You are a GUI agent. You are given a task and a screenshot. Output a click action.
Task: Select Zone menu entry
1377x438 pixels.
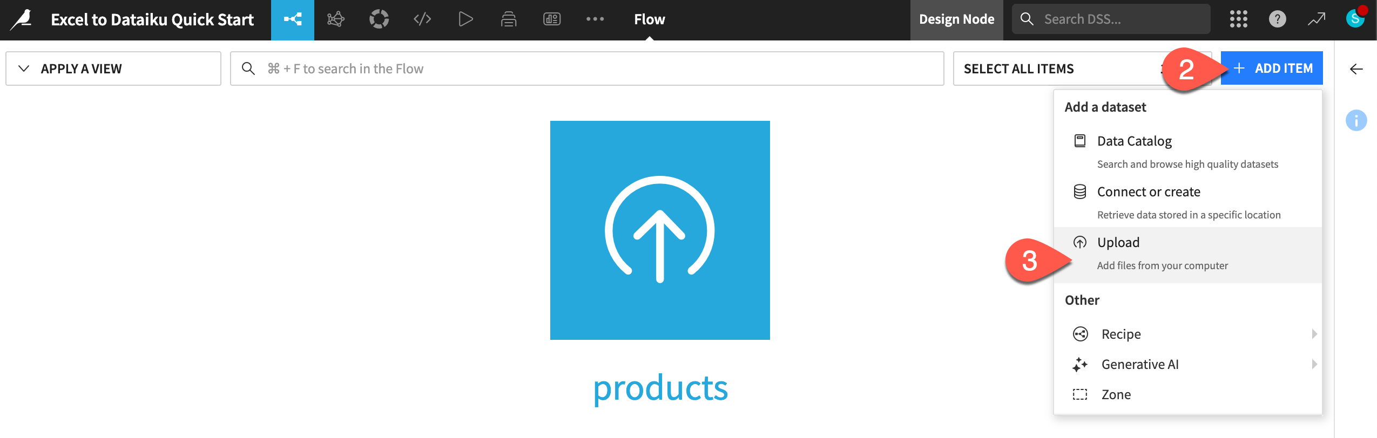[x=1187, y=394]
